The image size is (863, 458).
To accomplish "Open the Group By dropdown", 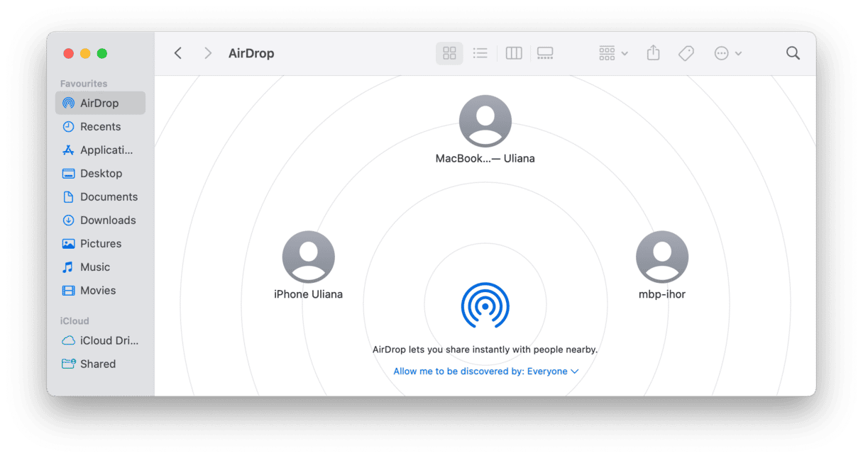I will click(613, 53).
